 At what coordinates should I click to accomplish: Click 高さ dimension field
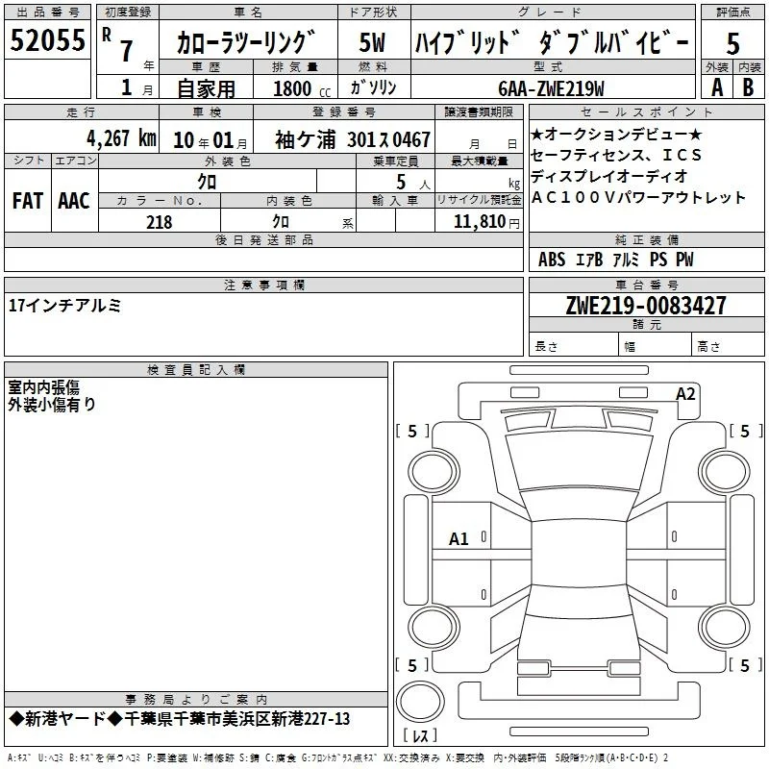click(728, 345)
